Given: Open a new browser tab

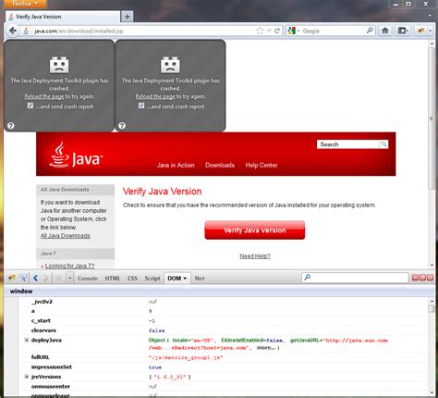Looking at the screenshot, I should [128, 17].
